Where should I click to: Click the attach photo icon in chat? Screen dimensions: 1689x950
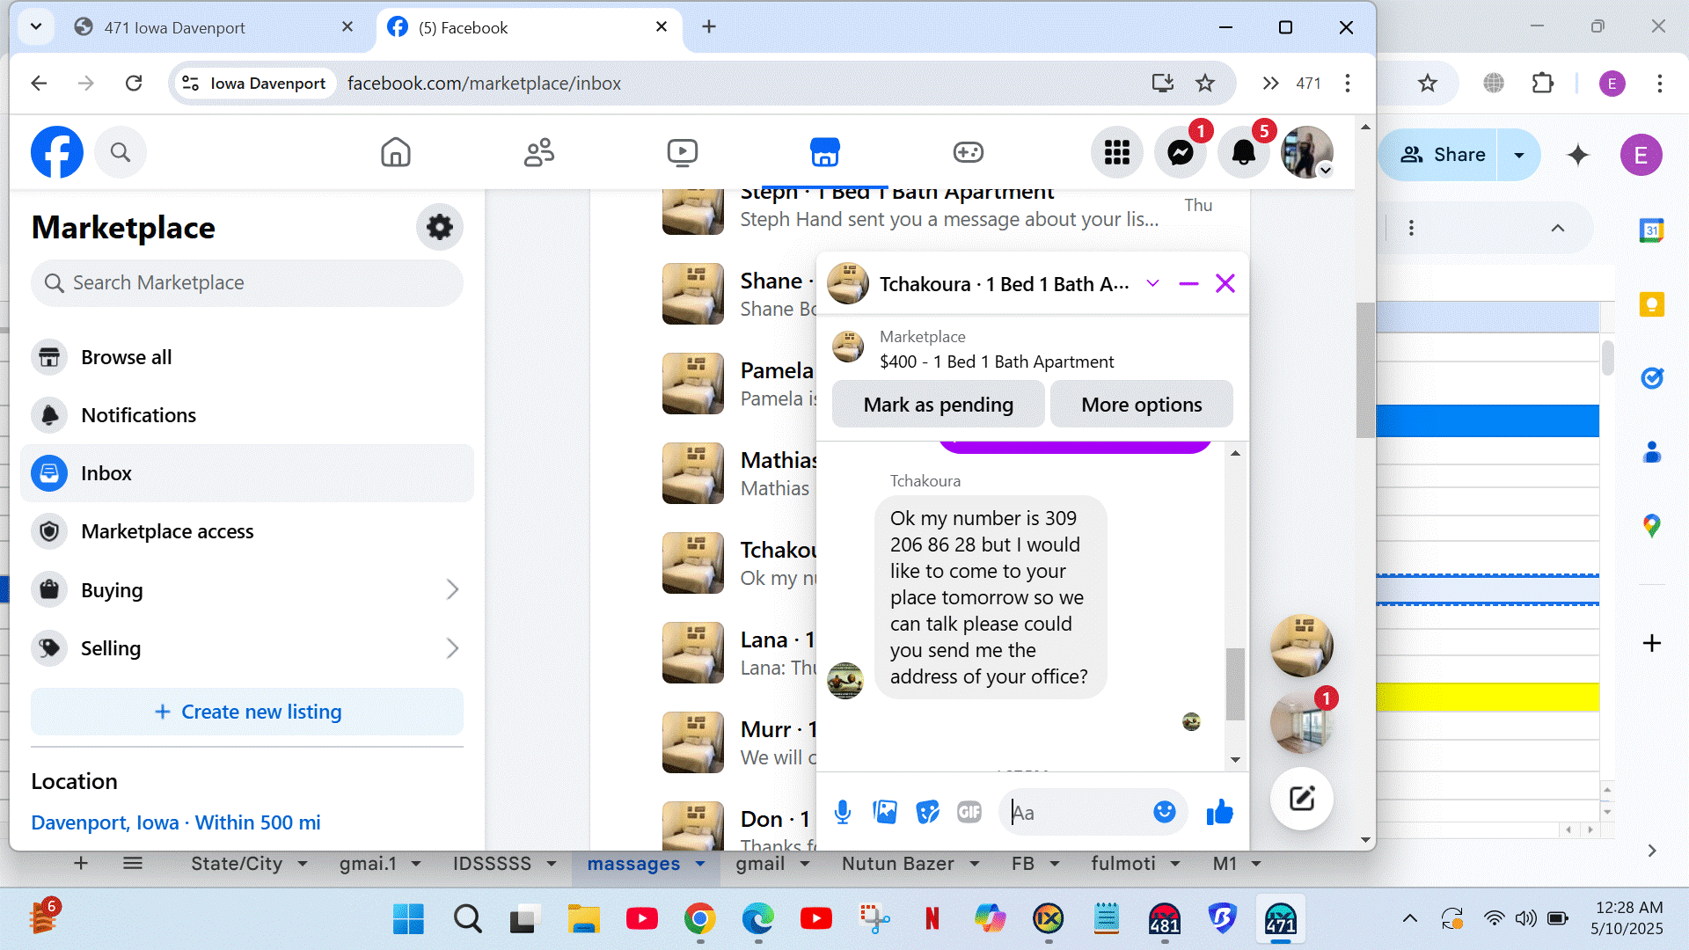coord(884,812)
